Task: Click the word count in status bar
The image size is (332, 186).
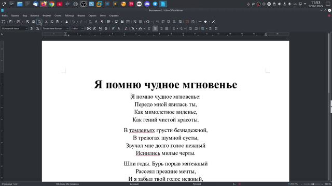Action: [67, 184]
